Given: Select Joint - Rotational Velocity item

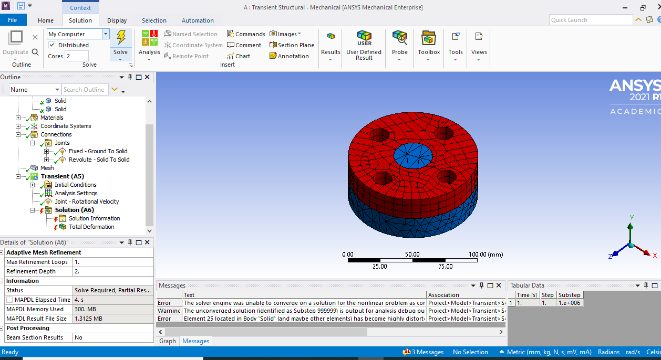Looking at the screenshot, I should (87, 202).
